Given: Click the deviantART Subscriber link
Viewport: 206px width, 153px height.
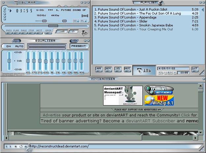Looking at the screenshot, I should [150, 121].
